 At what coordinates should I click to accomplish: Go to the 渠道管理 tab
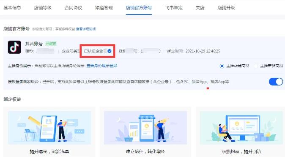[x=104, y=8]
